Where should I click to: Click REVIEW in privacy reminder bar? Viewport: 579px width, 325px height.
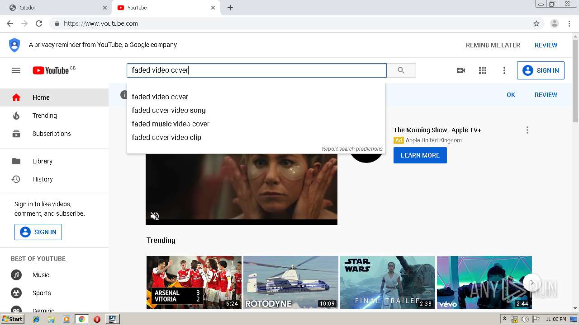(546, 45)
